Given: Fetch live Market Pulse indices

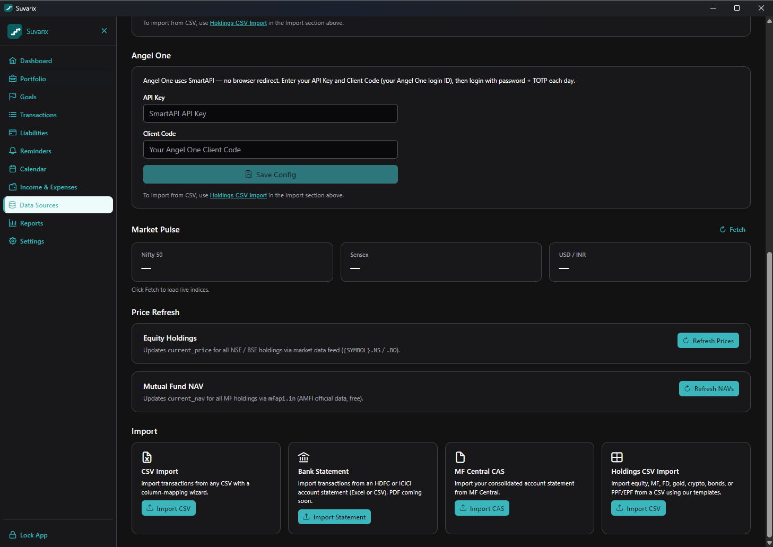Looking at the screenshot, I should [x=732, y=230].
